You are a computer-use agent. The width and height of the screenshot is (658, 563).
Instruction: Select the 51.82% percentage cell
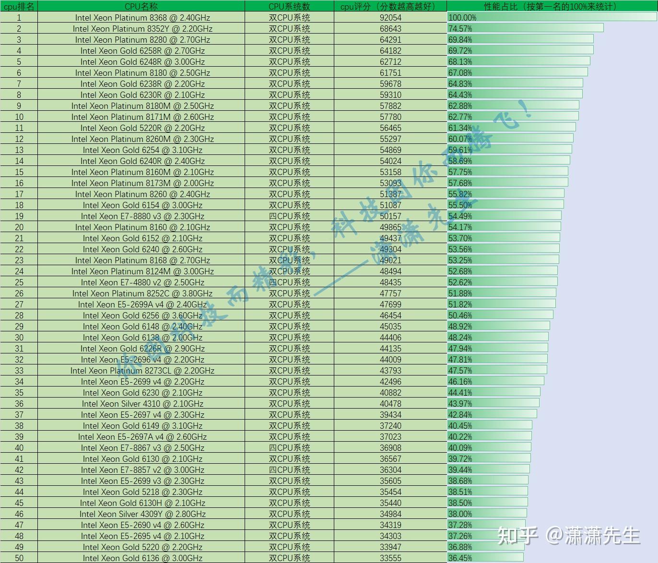[552, 305]
